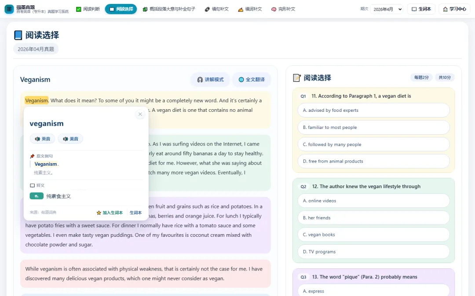Select answer A. online videos

[373, 200]
